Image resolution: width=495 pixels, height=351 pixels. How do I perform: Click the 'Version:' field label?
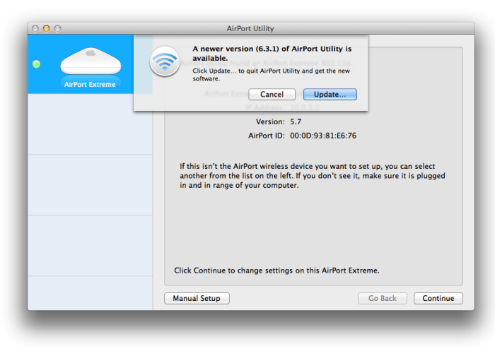click(270, 121)
